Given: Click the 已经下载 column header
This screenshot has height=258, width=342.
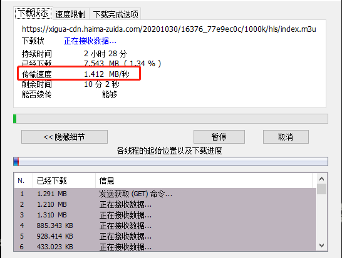Looking at the screenshot, I should 64,181.
